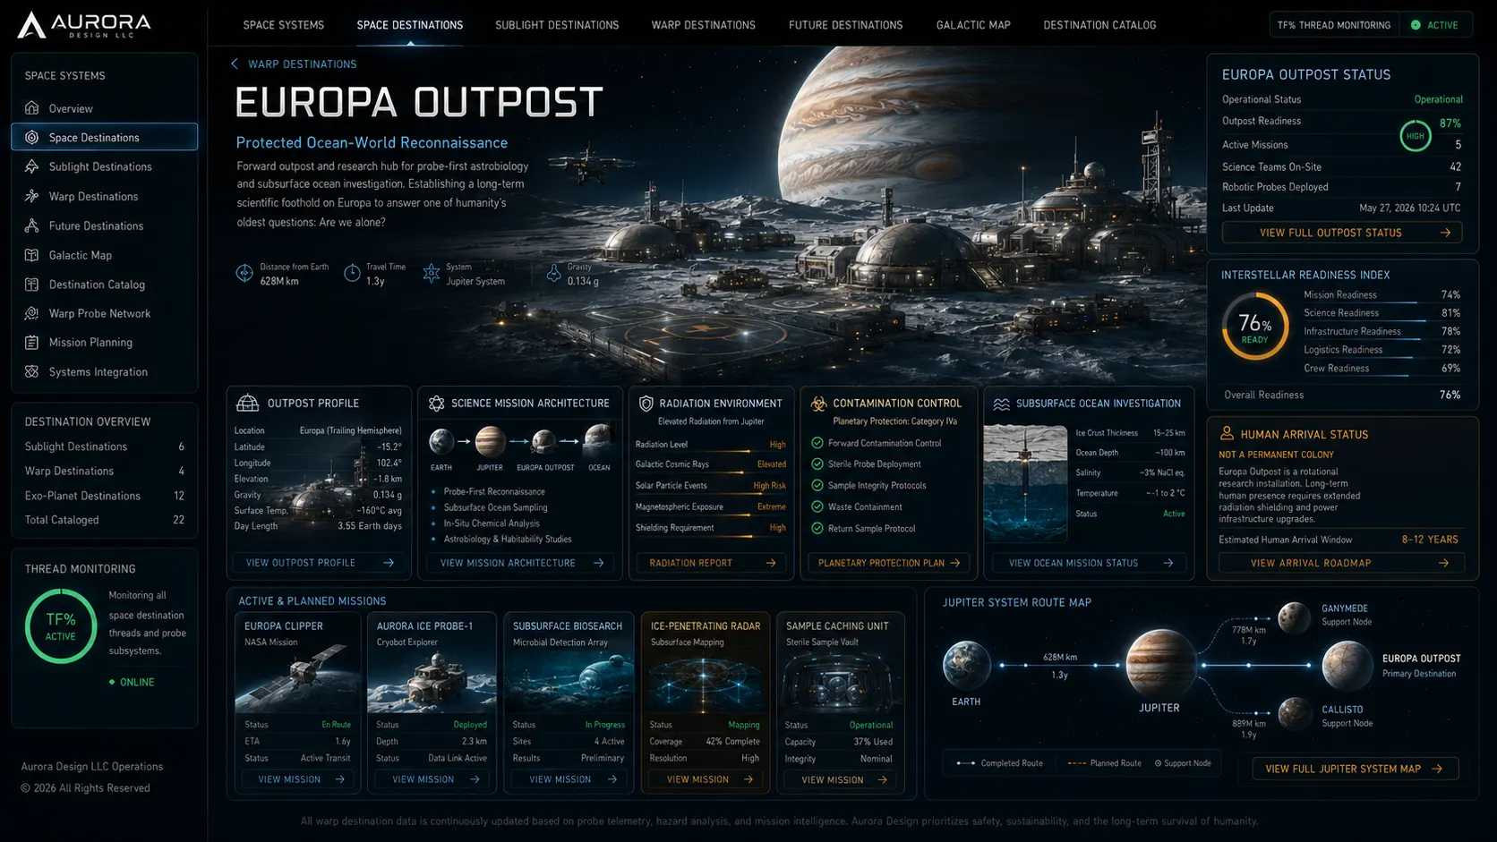Screen dimensions: 1497x842
Task: Click the Space Destinations target icon
Action: 32,137
